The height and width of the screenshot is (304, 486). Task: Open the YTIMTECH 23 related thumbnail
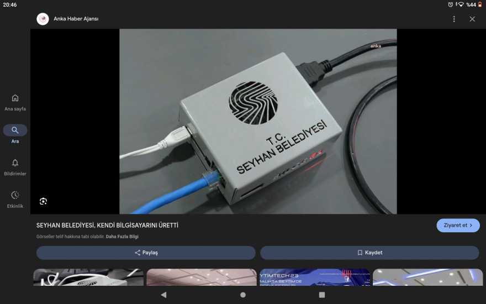[x=314, y=277]
